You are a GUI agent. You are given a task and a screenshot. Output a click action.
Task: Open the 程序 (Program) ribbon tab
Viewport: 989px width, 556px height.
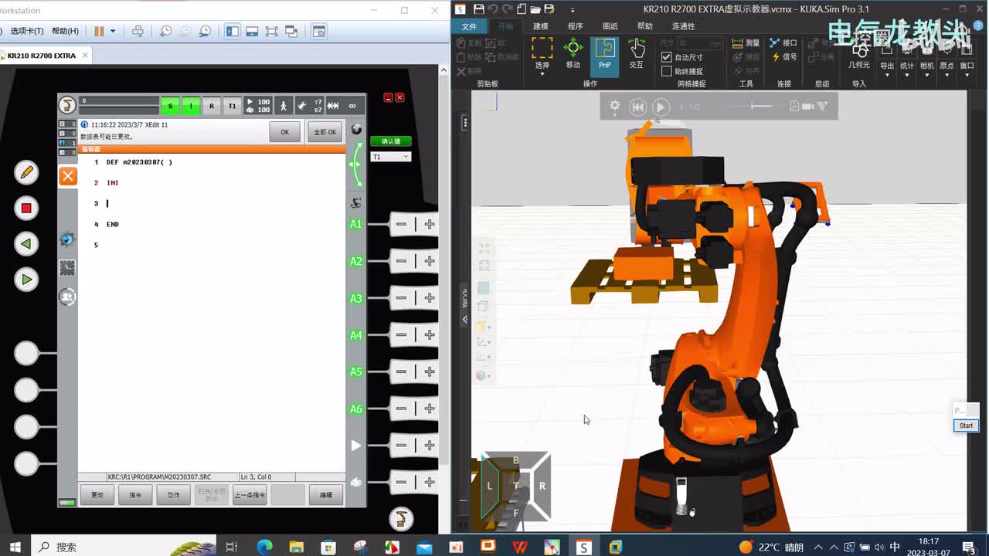(x=575, y=26)
